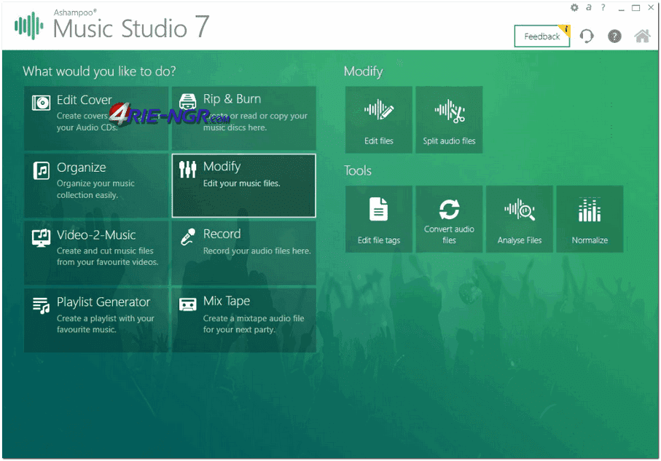Viewport: 661px width, 461px height.
Task: Open the Mix Tape tile
Action: pos(243,320)
